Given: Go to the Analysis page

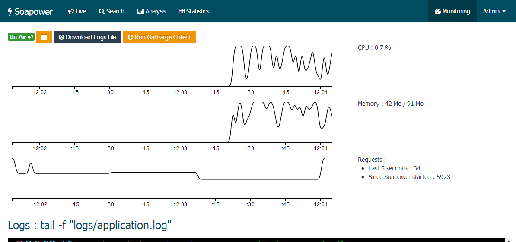Looking at the screenshot, I should (152, 11).
